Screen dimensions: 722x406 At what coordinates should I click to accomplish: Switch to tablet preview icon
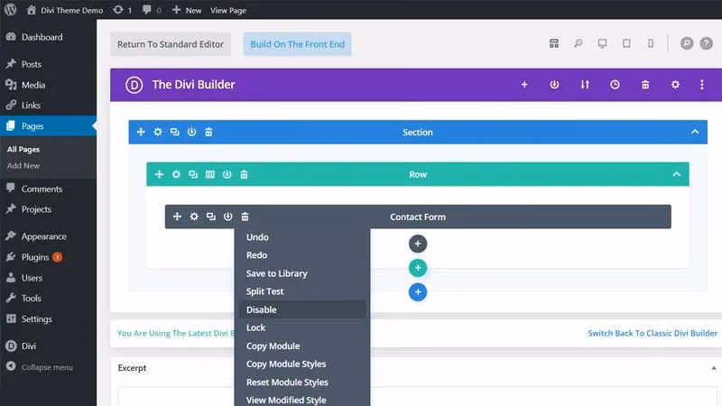(x=626, y=43)
